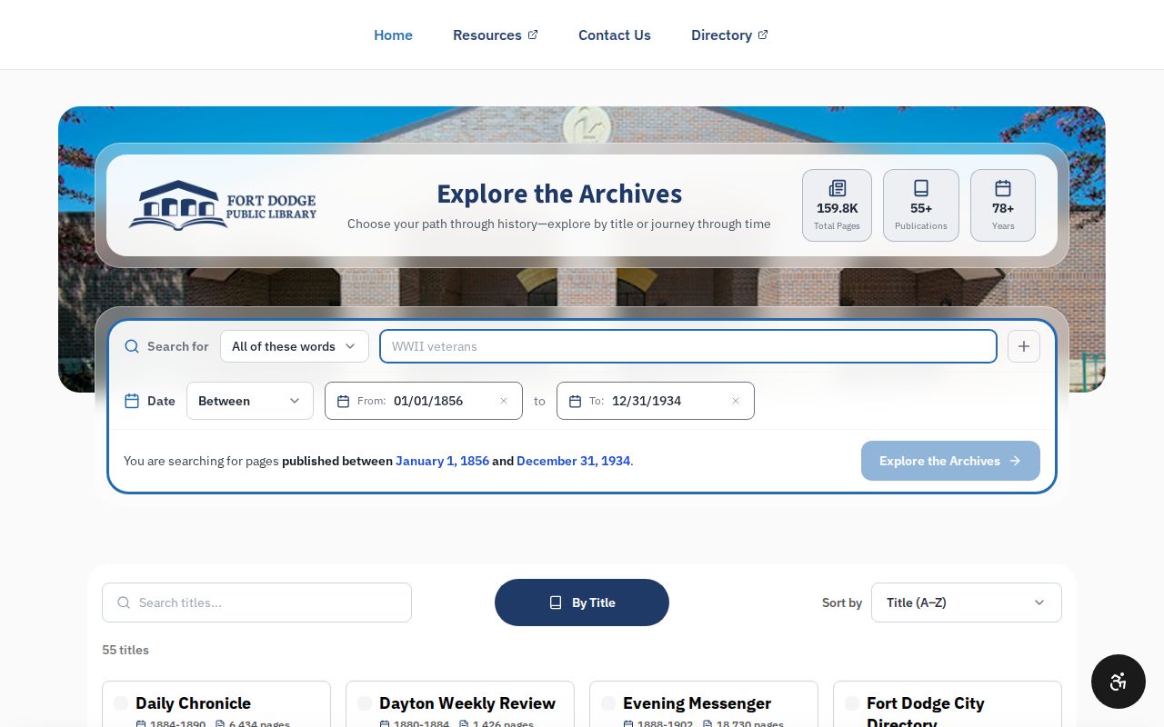Go to the Home nav item
1164x727 pixels.
[393, 35]
